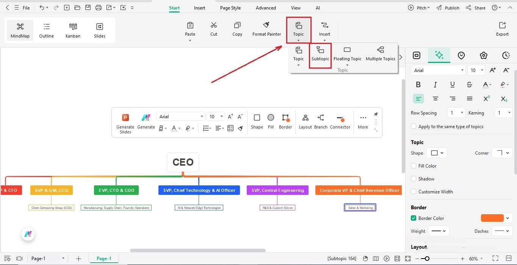Switch to the View tab
Viewport: 517px width, 265px height.
[296, 8]
